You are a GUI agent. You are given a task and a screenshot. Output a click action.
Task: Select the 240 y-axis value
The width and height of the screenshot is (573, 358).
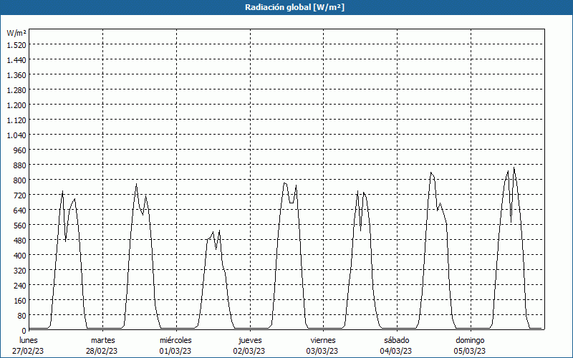pos(20,285)
